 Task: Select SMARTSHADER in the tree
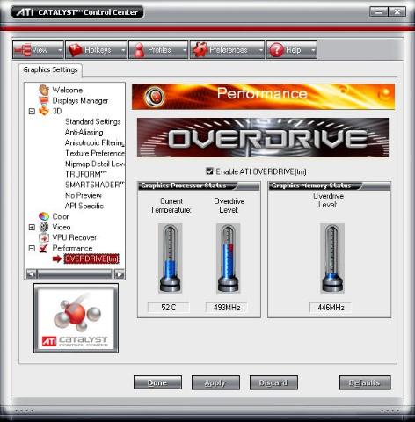click(x=94, y=185)
